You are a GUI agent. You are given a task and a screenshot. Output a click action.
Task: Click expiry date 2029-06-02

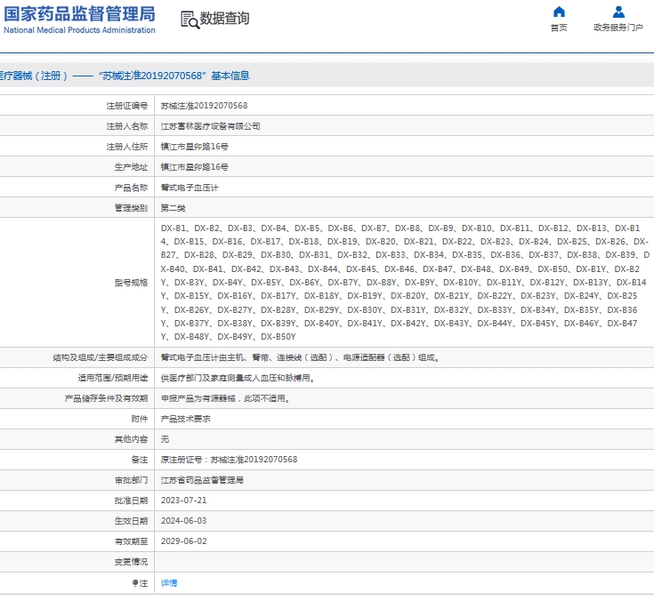(184, 541)
